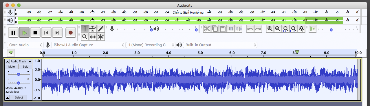Click the timeline ruler at 5.0 seconds
Screen dimensions: 370x106
pos(200,53)
